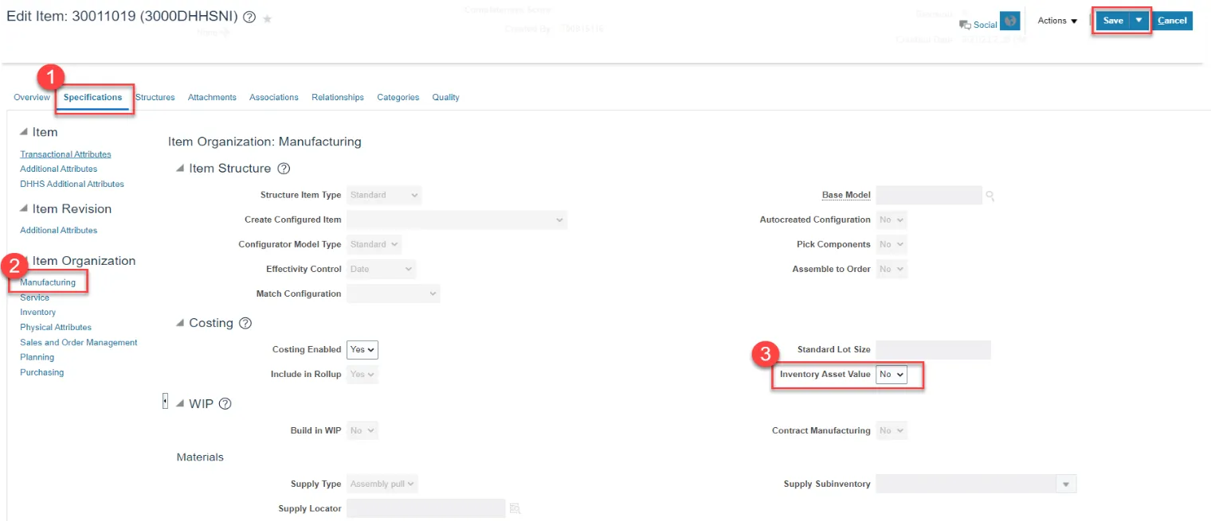
Task: Switch to the Structures tab
Action: [155, 97]
